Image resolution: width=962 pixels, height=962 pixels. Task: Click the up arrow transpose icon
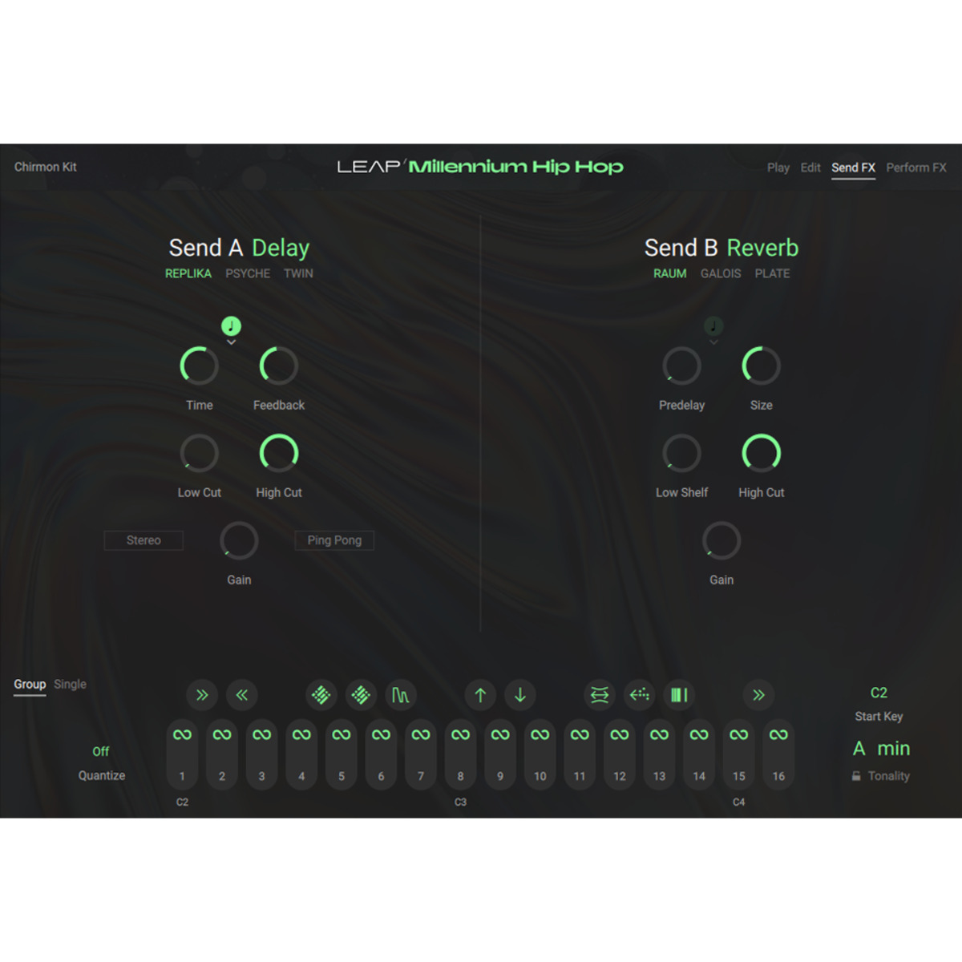click(480, 695)
